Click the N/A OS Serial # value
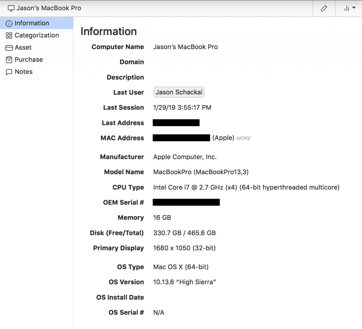 pyautogui.click(x=159, y=313)
